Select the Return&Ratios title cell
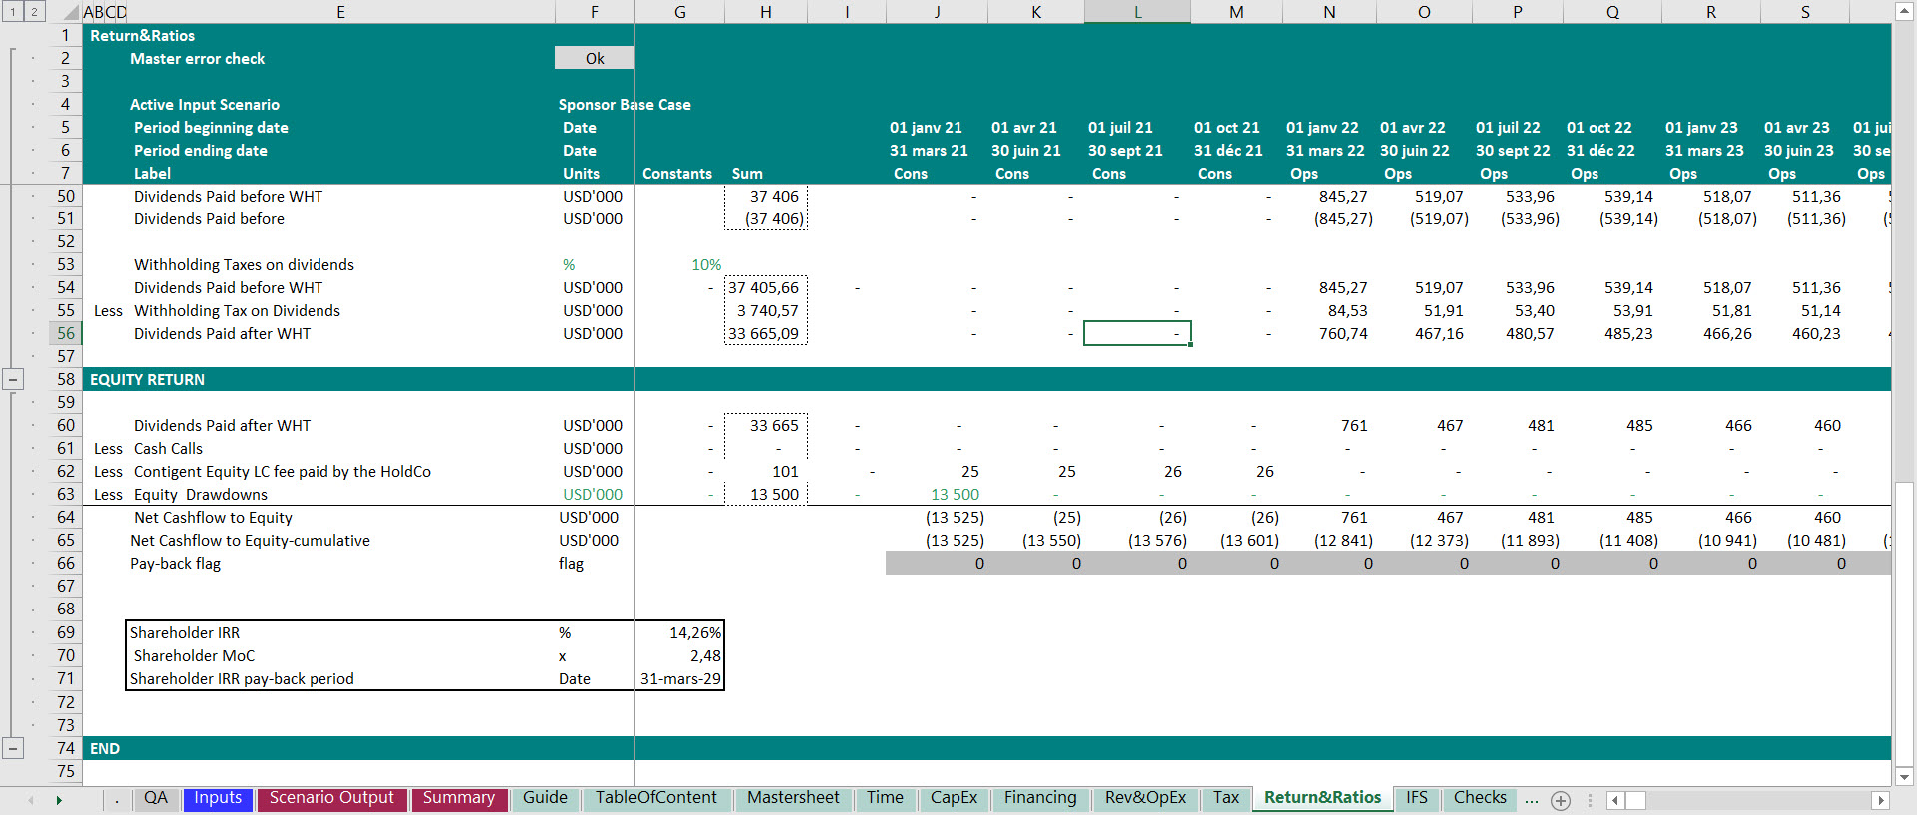Viewport: 1917px width, 815px height. (x=142, y=35)
